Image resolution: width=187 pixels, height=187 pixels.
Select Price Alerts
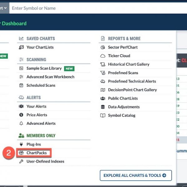click(37, 115)
